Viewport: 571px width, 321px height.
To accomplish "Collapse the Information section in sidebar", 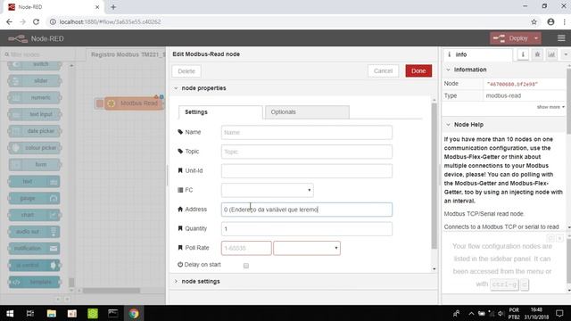I will (x=466, y=70).
